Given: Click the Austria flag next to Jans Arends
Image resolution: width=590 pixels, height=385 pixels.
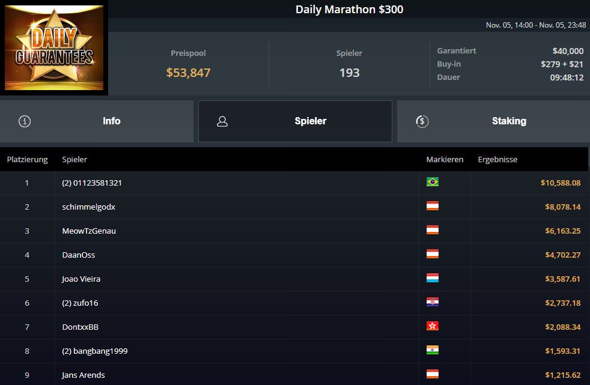Looking at the screenshot, I should coord(432,374).
